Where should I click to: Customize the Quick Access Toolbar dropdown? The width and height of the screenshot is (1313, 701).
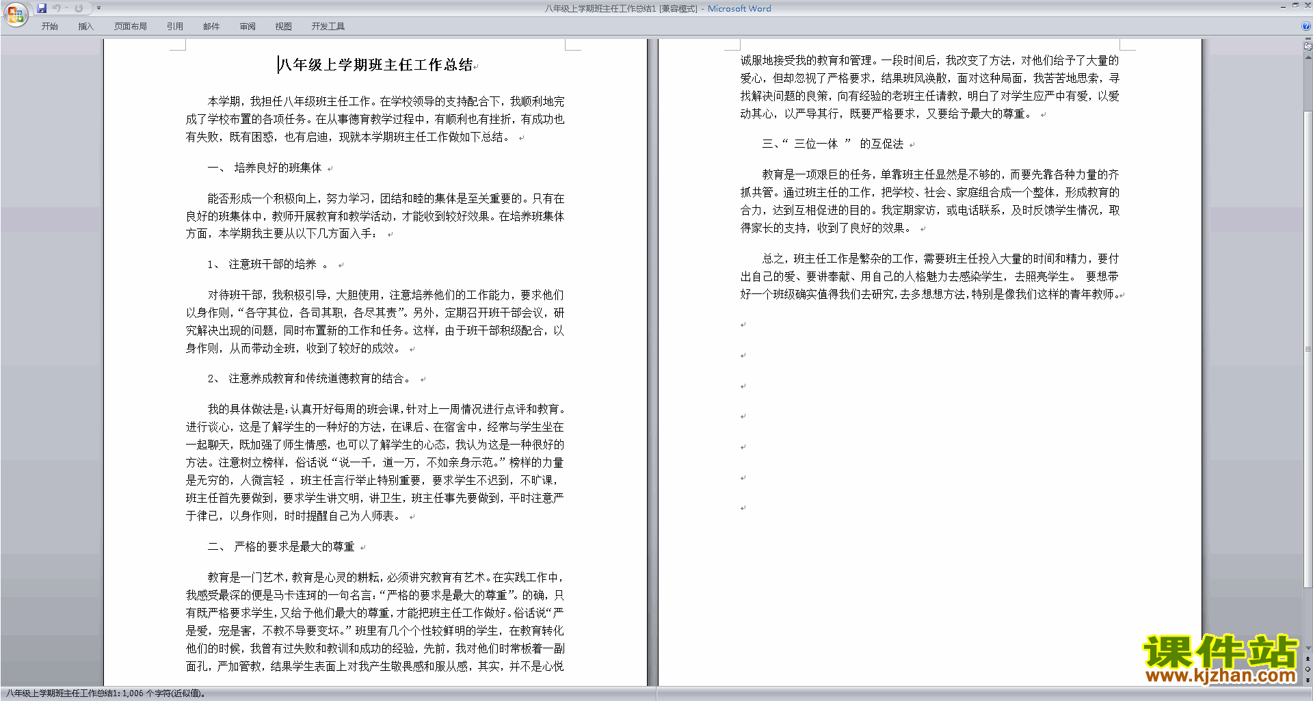click(98, 8)
